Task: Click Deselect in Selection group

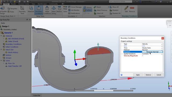Action: (114, 10)
